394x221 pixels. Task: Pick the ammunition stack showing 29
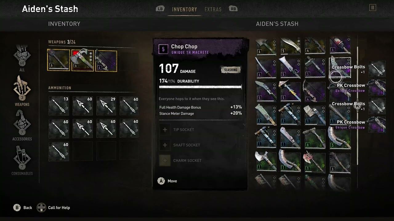click(106, 106)
